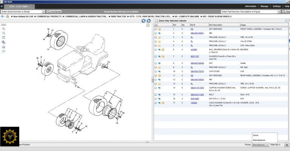Click the Find Model button
290x151 pixels.
coord(54,12)
